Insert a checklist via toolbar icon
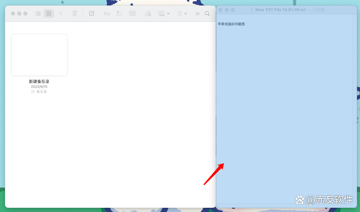This screenshot has height=212, width=360. pos(120,13)
